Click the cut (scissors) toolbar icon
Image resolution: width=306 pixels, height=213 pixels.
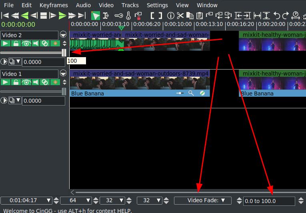tap(180, 16)
